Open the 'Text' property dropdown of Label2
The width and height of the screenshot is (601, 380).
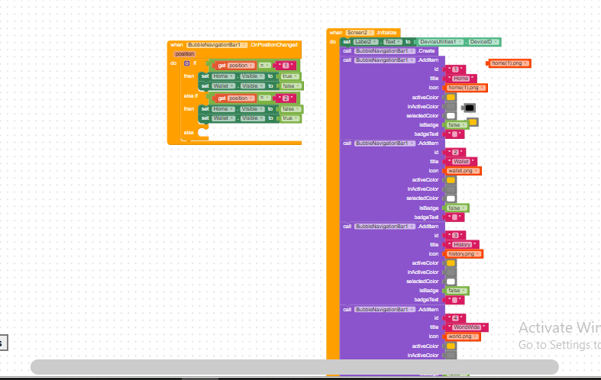point(393,42)
